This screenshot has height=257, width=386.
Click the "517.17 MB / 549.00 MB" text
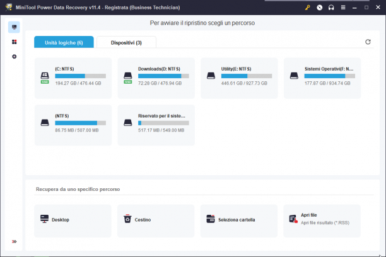(x=161, y=130)
